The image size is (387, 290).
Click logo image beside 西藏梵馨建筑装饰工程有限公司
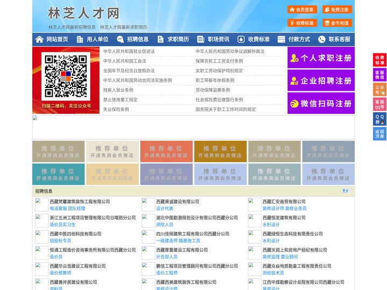[x=42, y=205]
